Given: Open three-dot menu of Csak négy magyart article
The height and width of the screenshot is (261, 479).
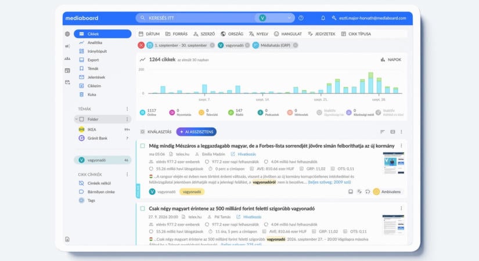Looking at the screenshot, I should (401, 208).
